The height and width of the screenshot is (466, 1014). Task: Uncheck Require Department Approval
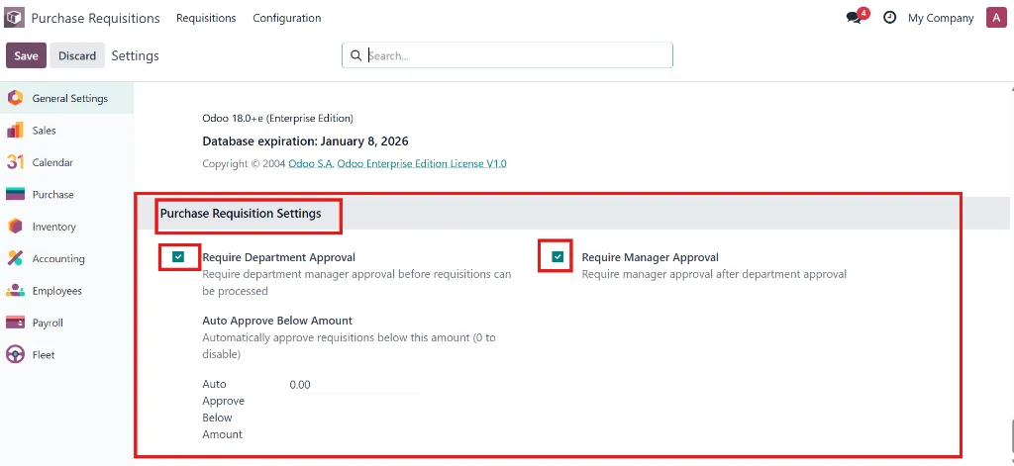coord(178,257)
